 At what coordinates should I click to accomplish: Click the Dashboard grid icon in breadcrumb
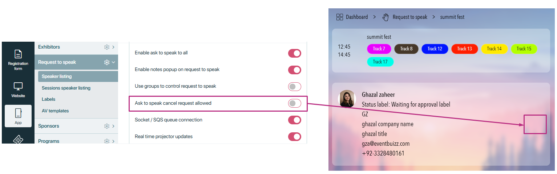(x=340, y=17)
